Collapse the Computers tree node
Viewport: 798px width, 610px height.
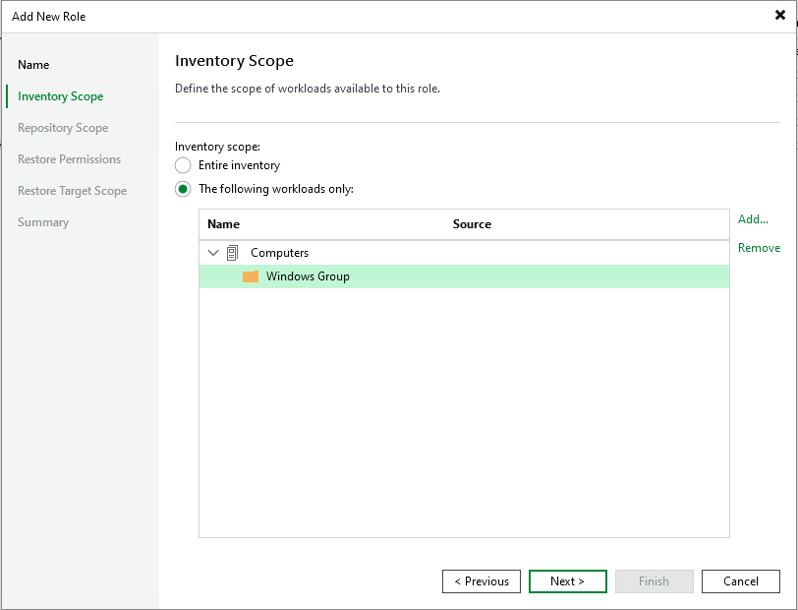click(x=213, y=253)
